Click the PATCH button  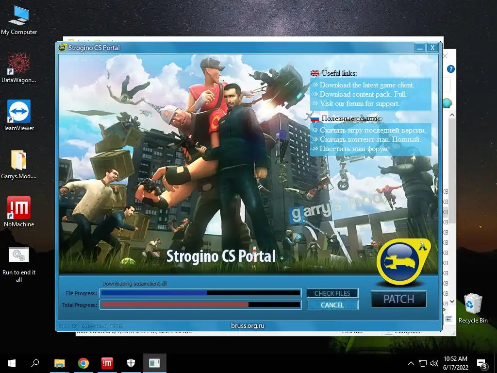[x=399, y=299]
